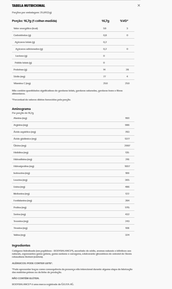The height and width of the screenshot is (289, 172).
Task: Select the Glicina (mg) row
Action: tap(73, 146)
